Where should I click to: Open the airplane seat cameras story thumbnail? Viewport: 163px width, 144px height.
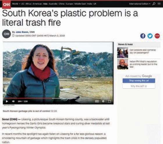tap(123, 53)
